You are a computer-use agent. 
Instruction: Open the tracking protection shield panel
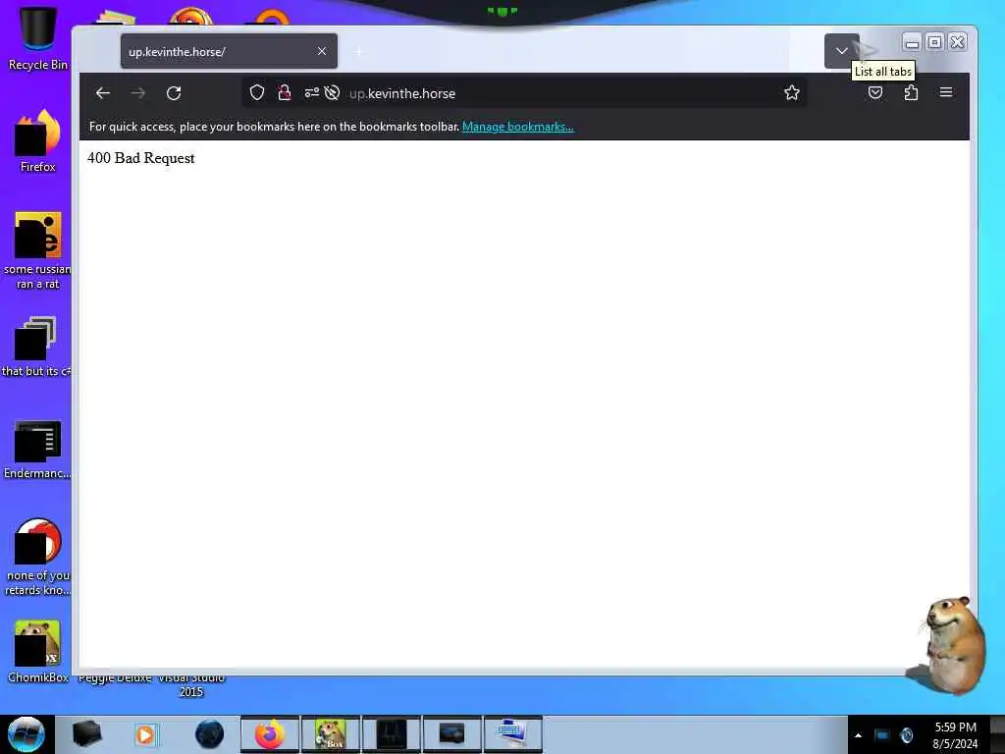(256, 93)
